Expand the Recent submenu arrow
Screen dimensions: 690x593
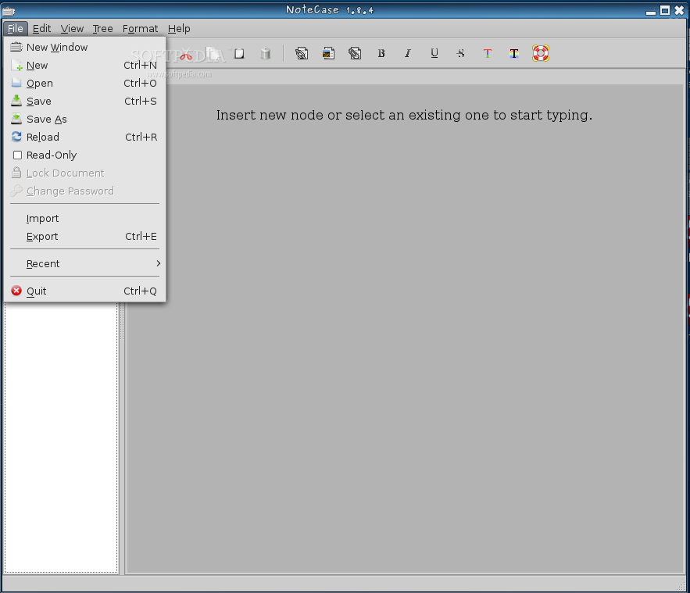click(x=159, y=263)
